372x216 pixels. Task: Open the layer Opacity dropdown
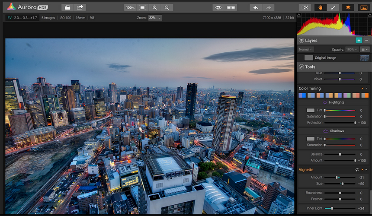point(352,49)
